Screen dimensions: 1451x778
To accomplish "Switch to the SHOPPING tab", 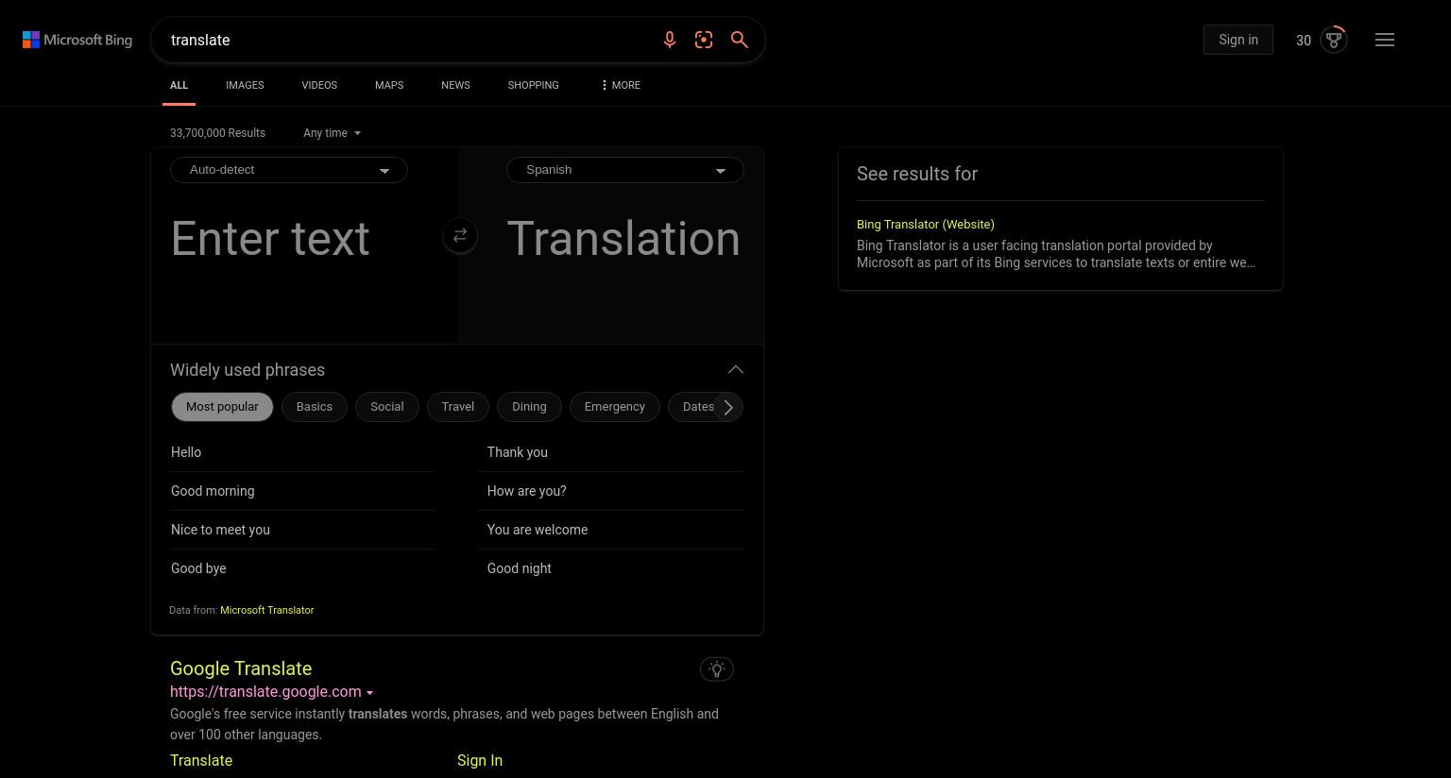I will pyautogui.click(x=533, y=85).
